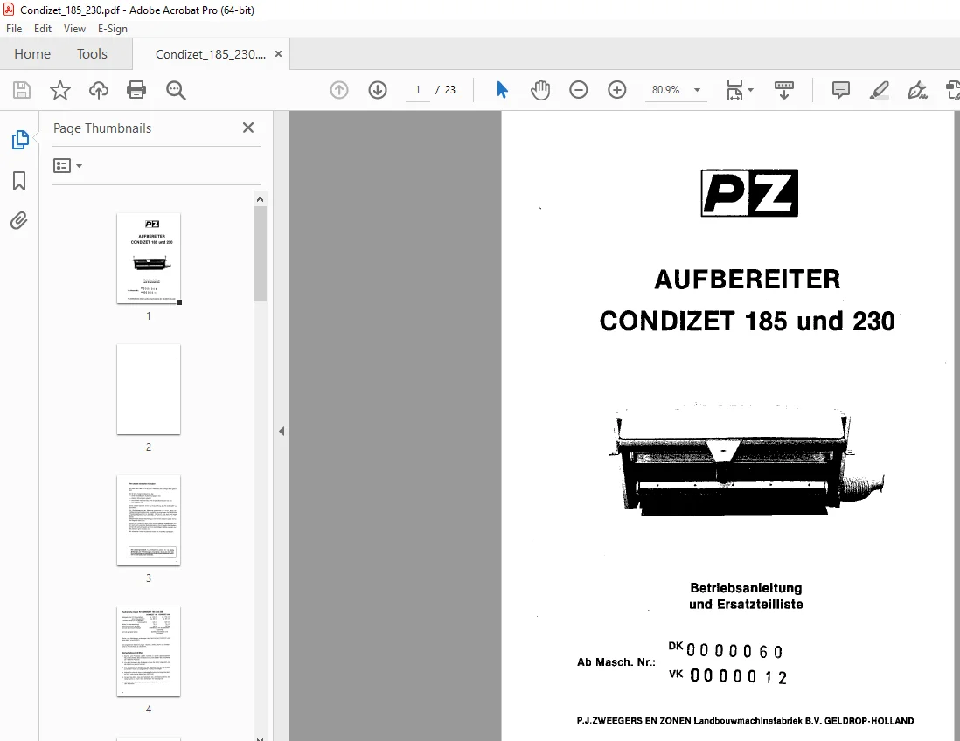This screenshot has width=960, height=741.
Task: Click the Save file icon
Action: [x=22, y=90]
